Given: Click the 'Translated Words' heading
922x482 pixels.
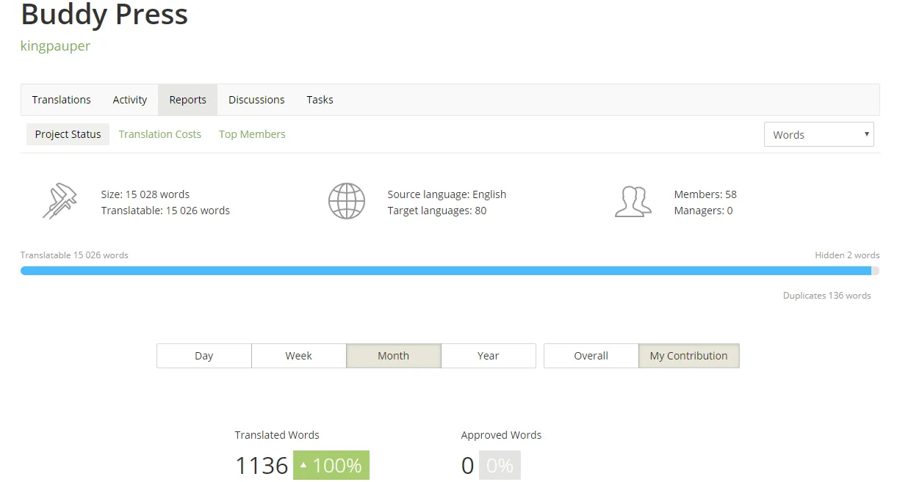Looking at the screenshot, I should tap(277, 435).
